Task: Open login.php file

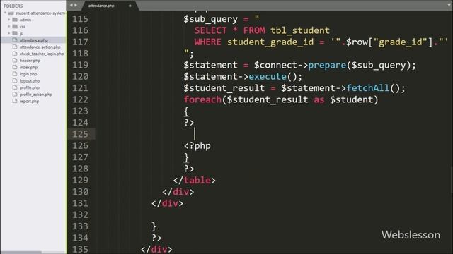Action: pyautogui.click(x=28, y=74)
